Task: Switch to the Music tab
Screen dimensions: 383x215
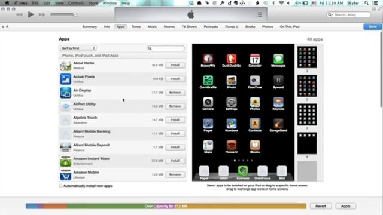Action: 152,27
